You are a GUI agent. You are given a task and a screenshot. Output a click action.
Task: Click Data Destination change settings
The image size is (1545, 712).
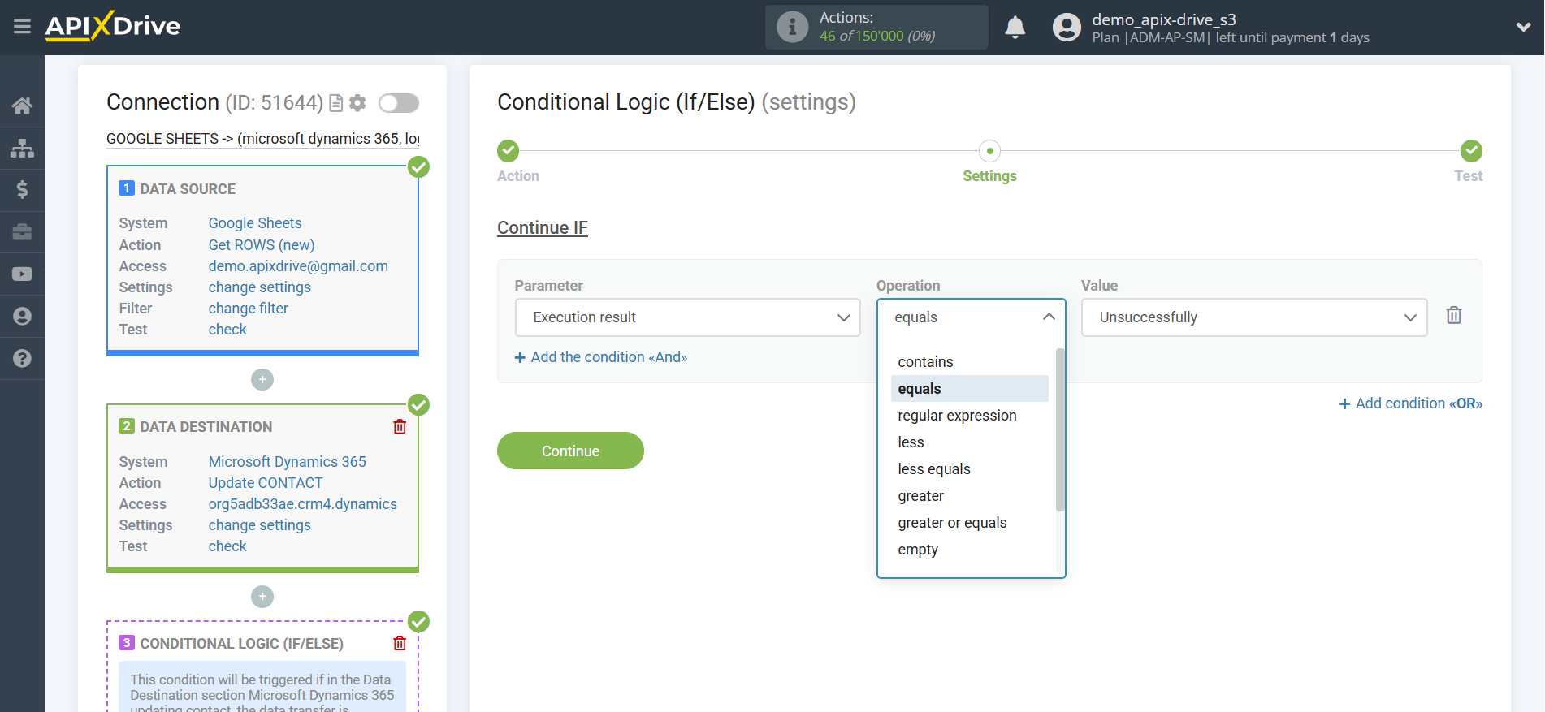pyautogui.click(x=259, y=525)
